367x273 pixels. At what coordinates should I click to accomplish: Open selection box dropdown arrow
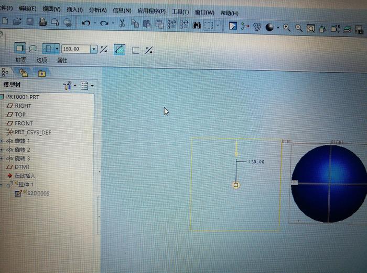point(218,25)
